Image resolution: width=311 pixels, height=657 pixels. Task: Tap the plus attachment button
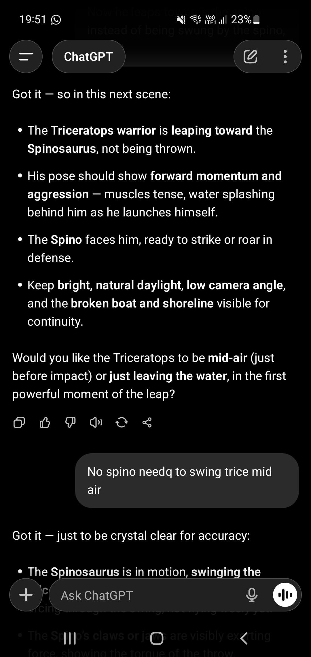(26, 595)
